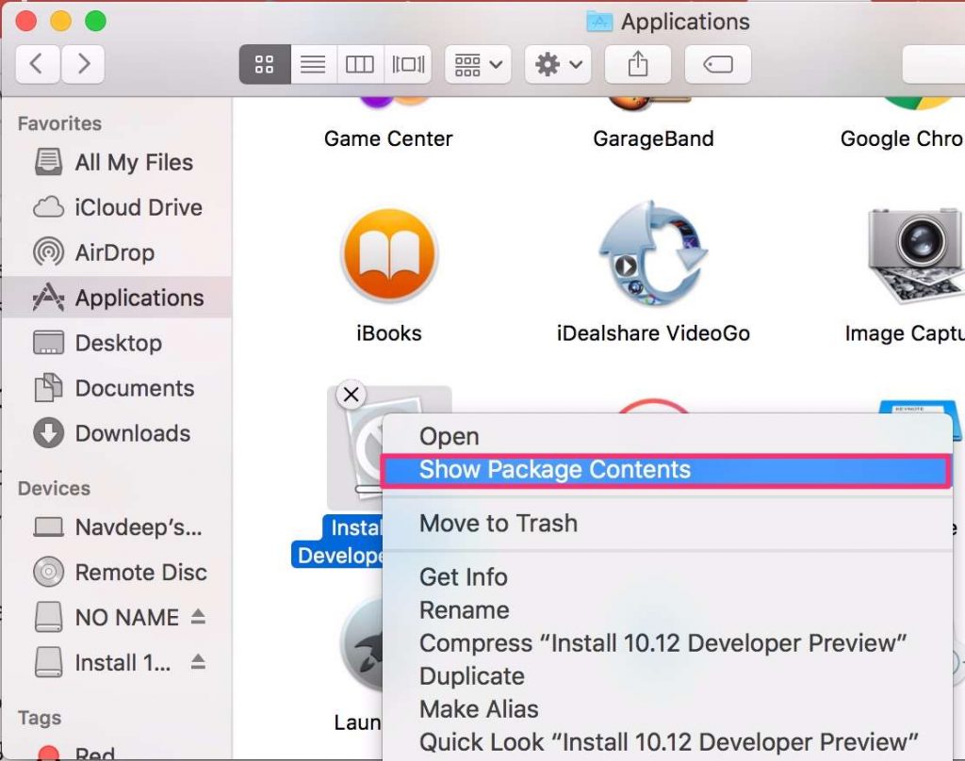Image resolution: width=965 pixels, height=761 pixels.
Task: Select Remote Disc in sidebar
Action: tap(116, 572)
